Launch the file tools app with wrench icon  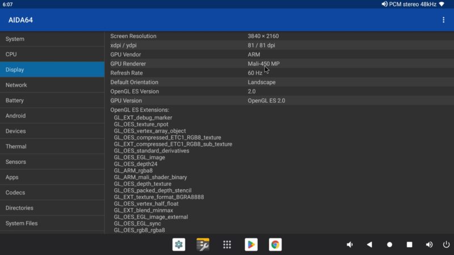tap(203, 245)
